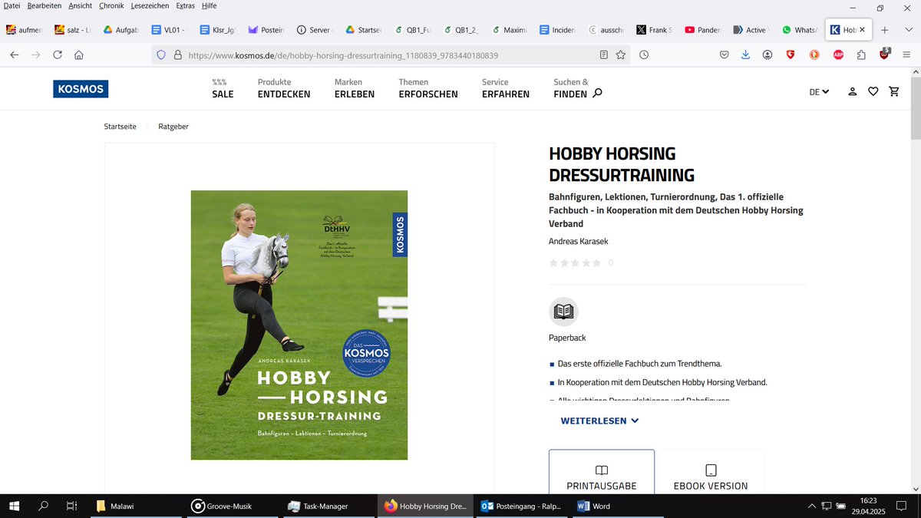Open Windows taskbar search
921x518 pixels.
click(43, 506)
